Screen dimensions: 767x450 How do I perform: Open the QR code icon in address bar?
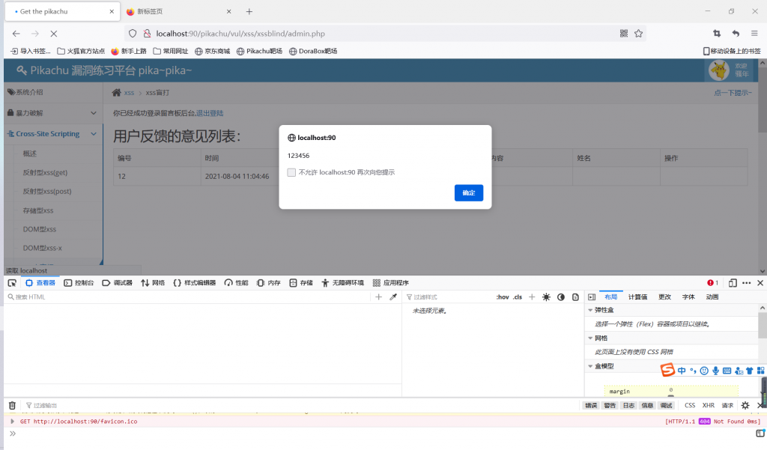point(624,34)
